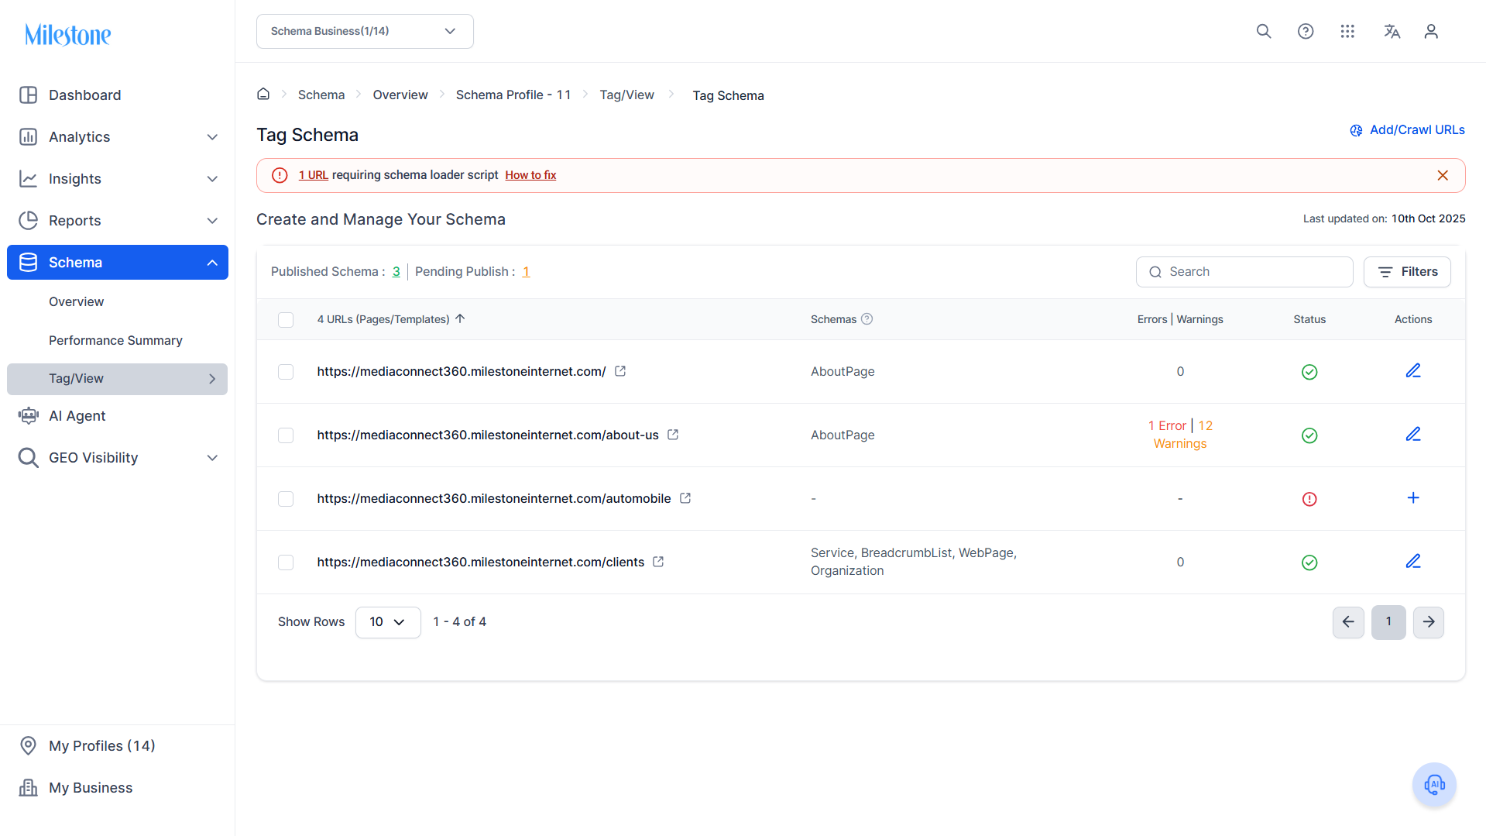Click the error status icon for automobile row
The image size is (1486, 836).
[x=1309, y=499]
